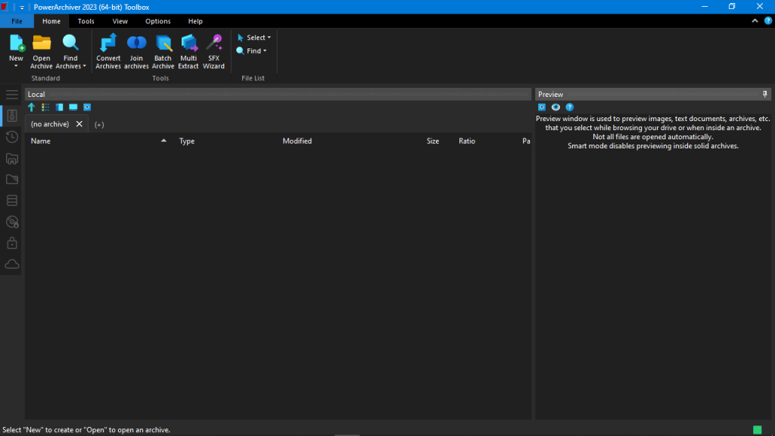Open the Find dropdown in File List group
775x436 pixels.
[251, 50]
